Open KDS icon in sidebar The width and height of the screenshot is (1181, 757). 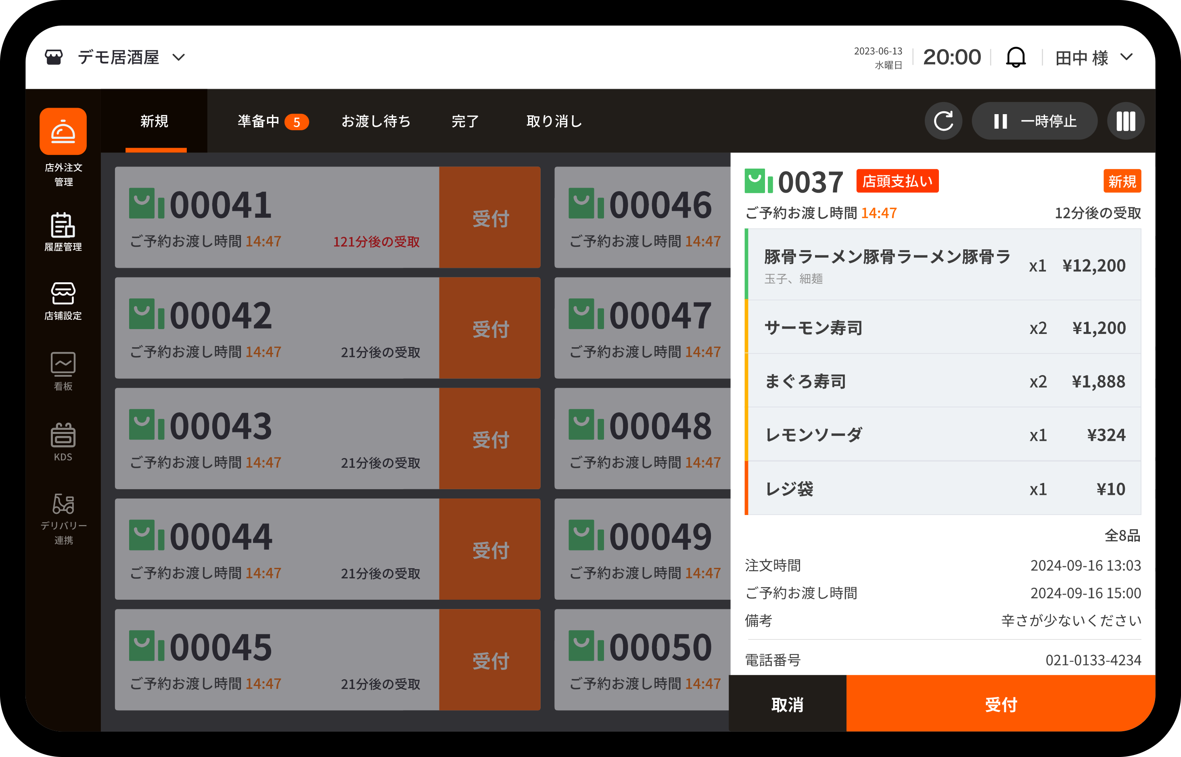63,436
